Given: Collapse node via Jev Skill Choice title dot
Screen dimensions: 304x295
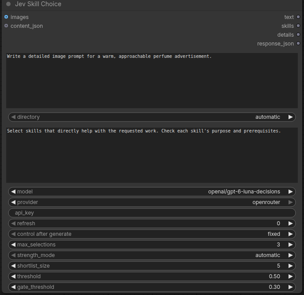Looking at the screenshot, I should click(8, 4).
